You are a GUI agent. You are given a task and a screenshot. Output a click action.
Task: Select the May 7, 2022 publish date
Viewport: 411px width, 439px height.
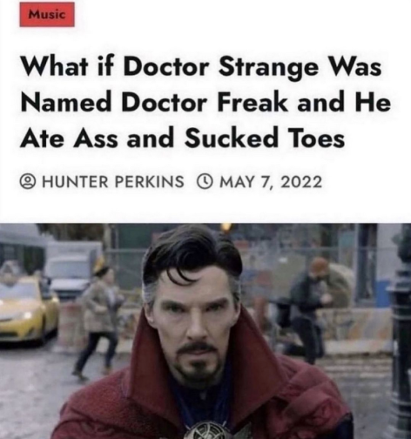pos(271,182)
